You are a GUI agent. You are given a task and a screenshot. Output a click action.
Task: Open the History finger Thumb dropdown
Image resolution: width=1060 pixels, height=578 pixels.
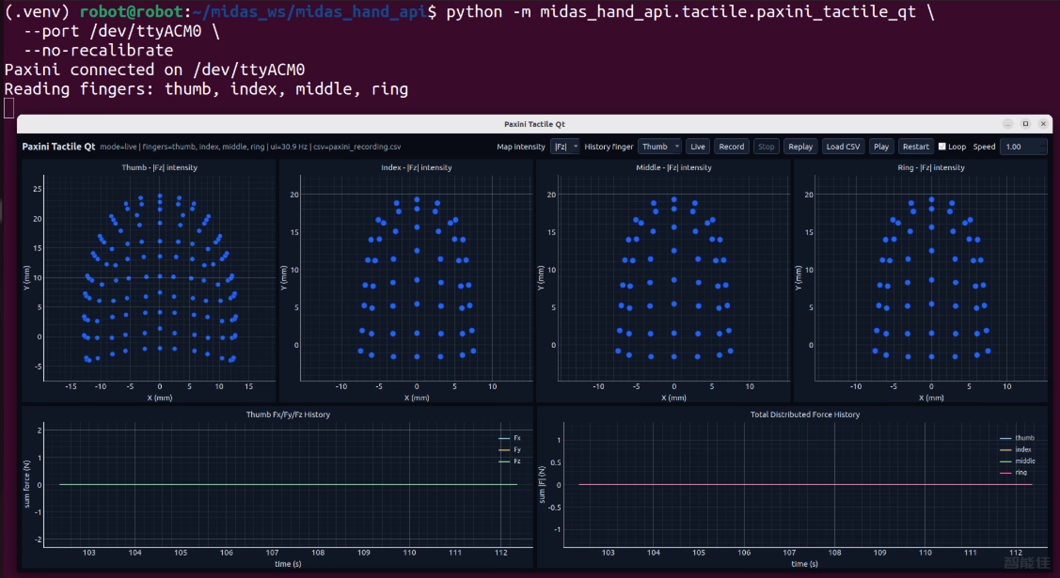(x=659, y=147)
